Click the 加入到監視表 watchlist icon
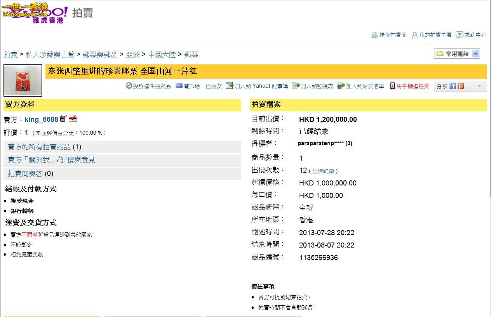Image resolution: width=491 pixels, height=317 pixels. 296,86
